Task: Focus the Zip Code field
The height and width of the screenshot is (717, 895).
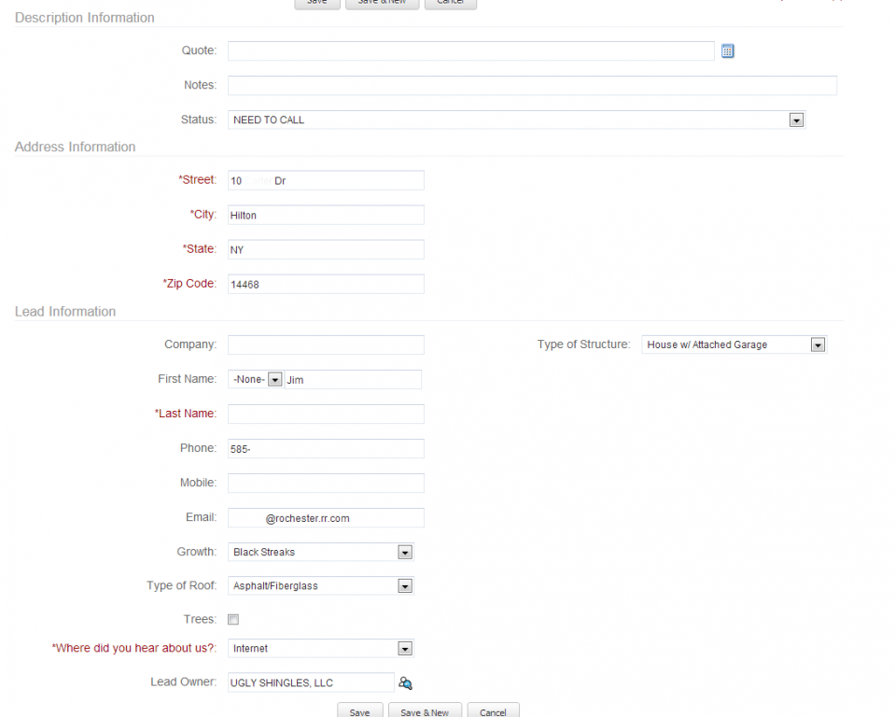Action: click(x=326, y=284)
